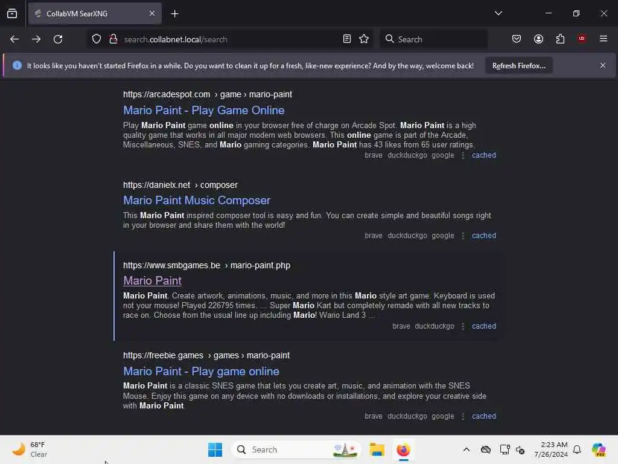Open Save to Pocket
Screen dimensions: 618x464
point(517,39)
